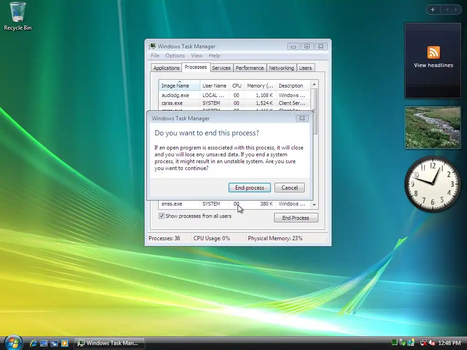Click the slideshow gadget river photo
Image resolution: width=467 pixels, height=350 pixels.
tap(433, 128)
